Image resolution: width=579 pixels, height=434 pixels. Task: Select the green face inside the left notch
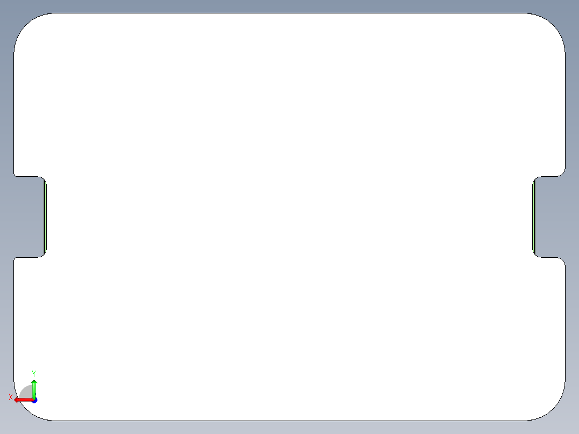click(45, 217)
